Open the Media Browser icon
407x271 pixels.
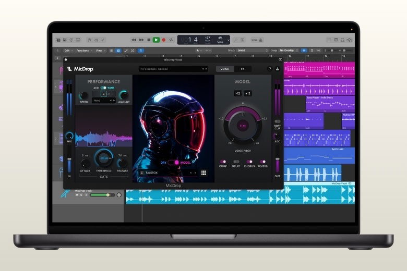coord(350,40)
